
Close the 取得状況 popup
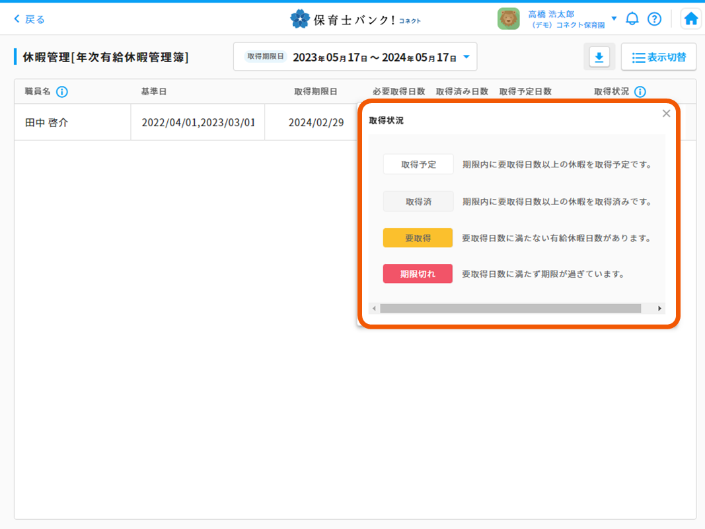click(666, 114)
